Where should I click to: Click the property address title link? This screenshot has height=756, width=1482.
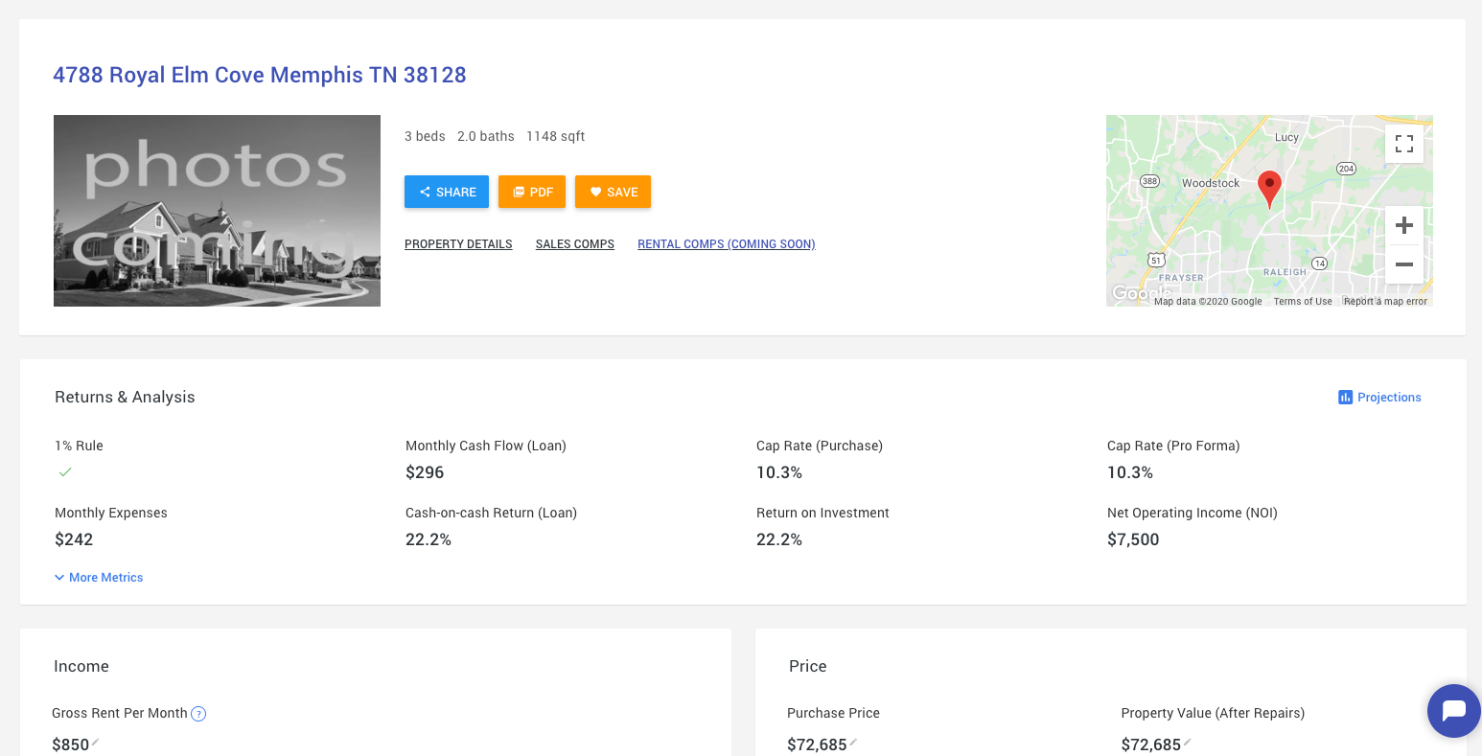pos(260,75)
